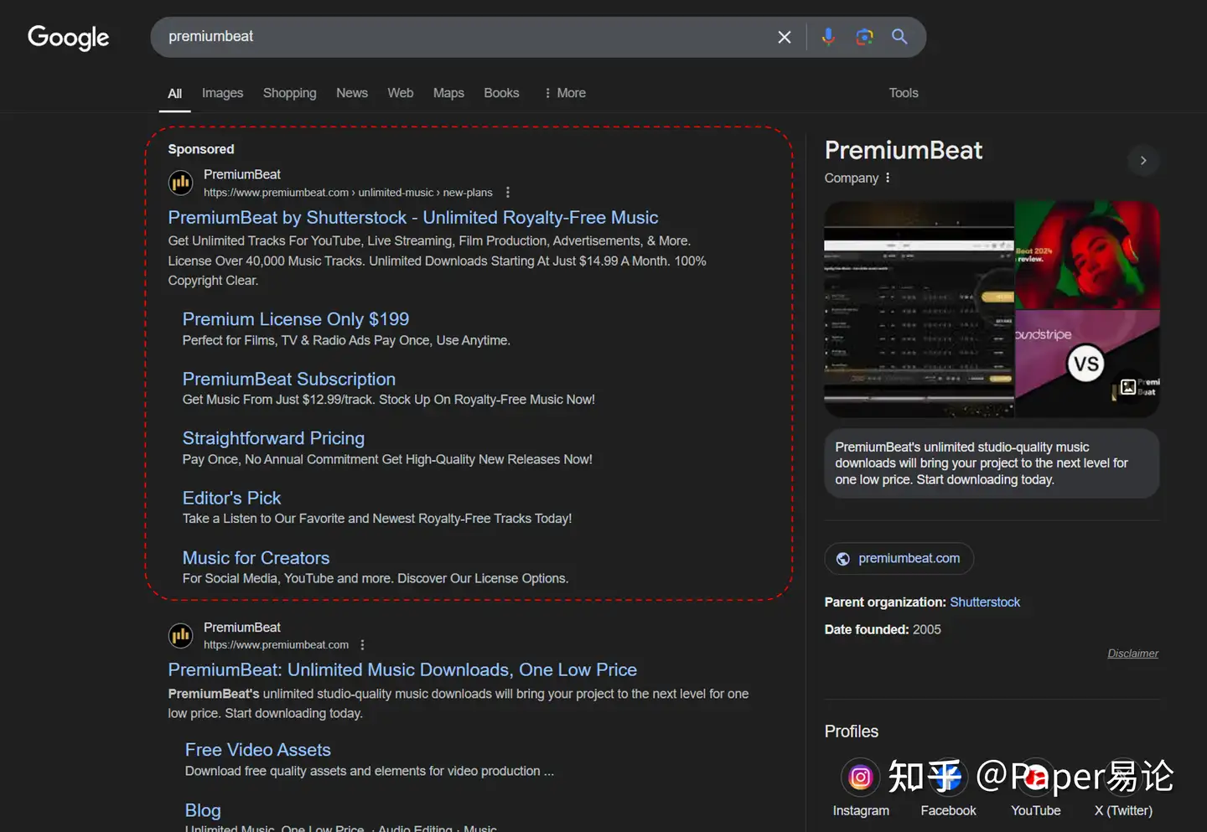The width and height of the screenshot is (1207, 832).
Task: Click the Sponsored label
Action: pyautogui.click(x=201, y=149)
